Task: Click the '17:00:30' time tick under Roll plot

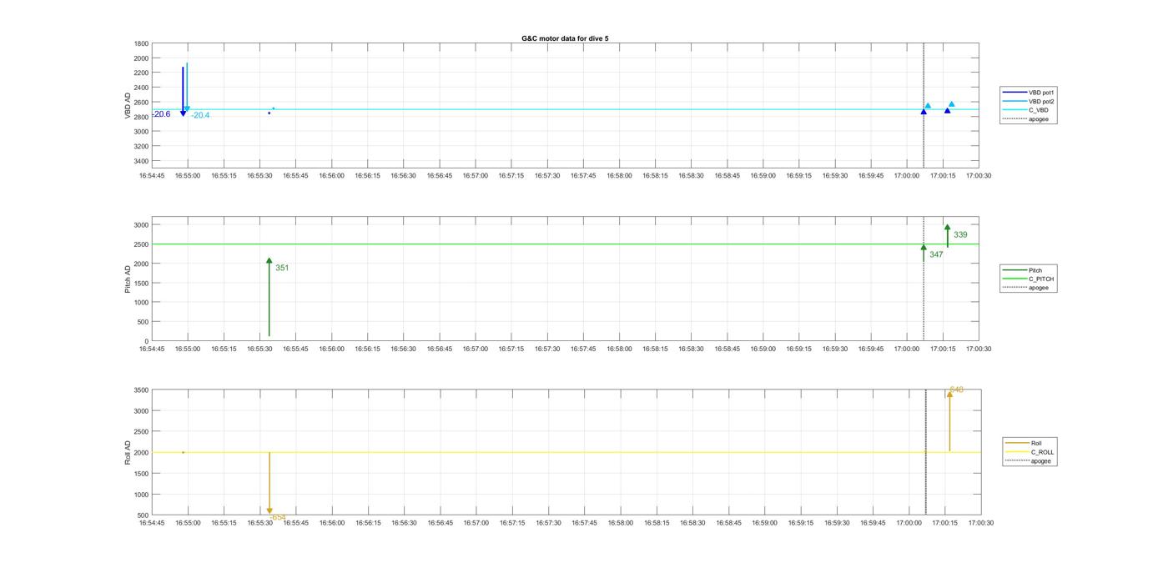Action: pyautogui.click(x=980, y=523)
